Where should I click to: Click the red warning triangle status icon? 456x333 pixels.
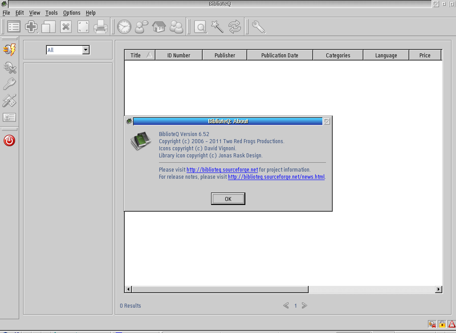pyautogui.click(x=452, y=324)
